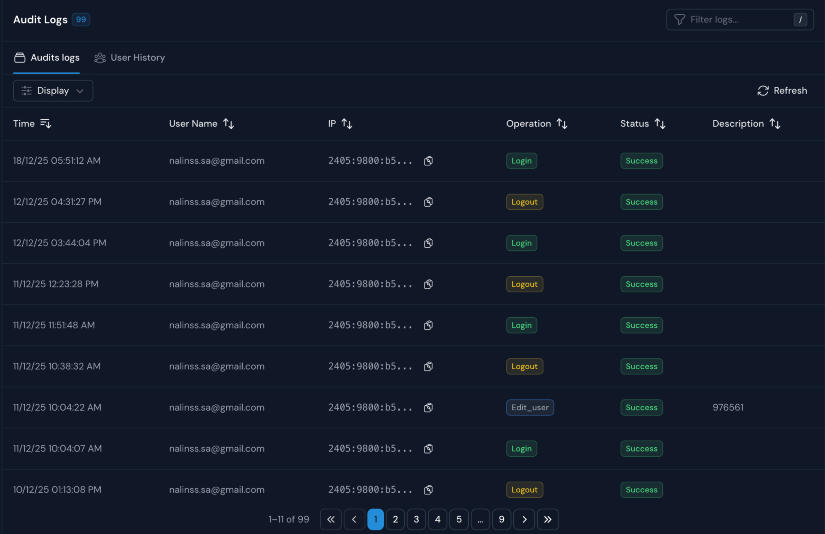Sort the Time column
The height and width of the screenshot is (534, 825).
tap(45, 123)
